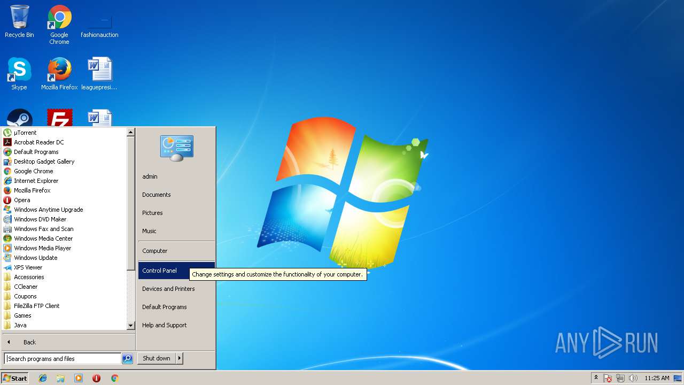Screen dimensions: 684x385
Task: Click the Windows Media Center icon
Action: (7, 238)
